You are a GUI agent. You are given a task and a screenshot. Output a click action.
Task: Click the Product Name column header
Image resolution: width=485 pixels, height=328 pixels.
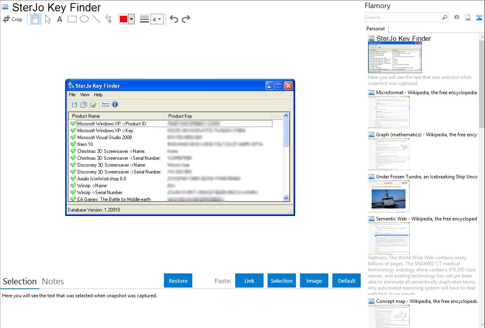coord(116,116)
